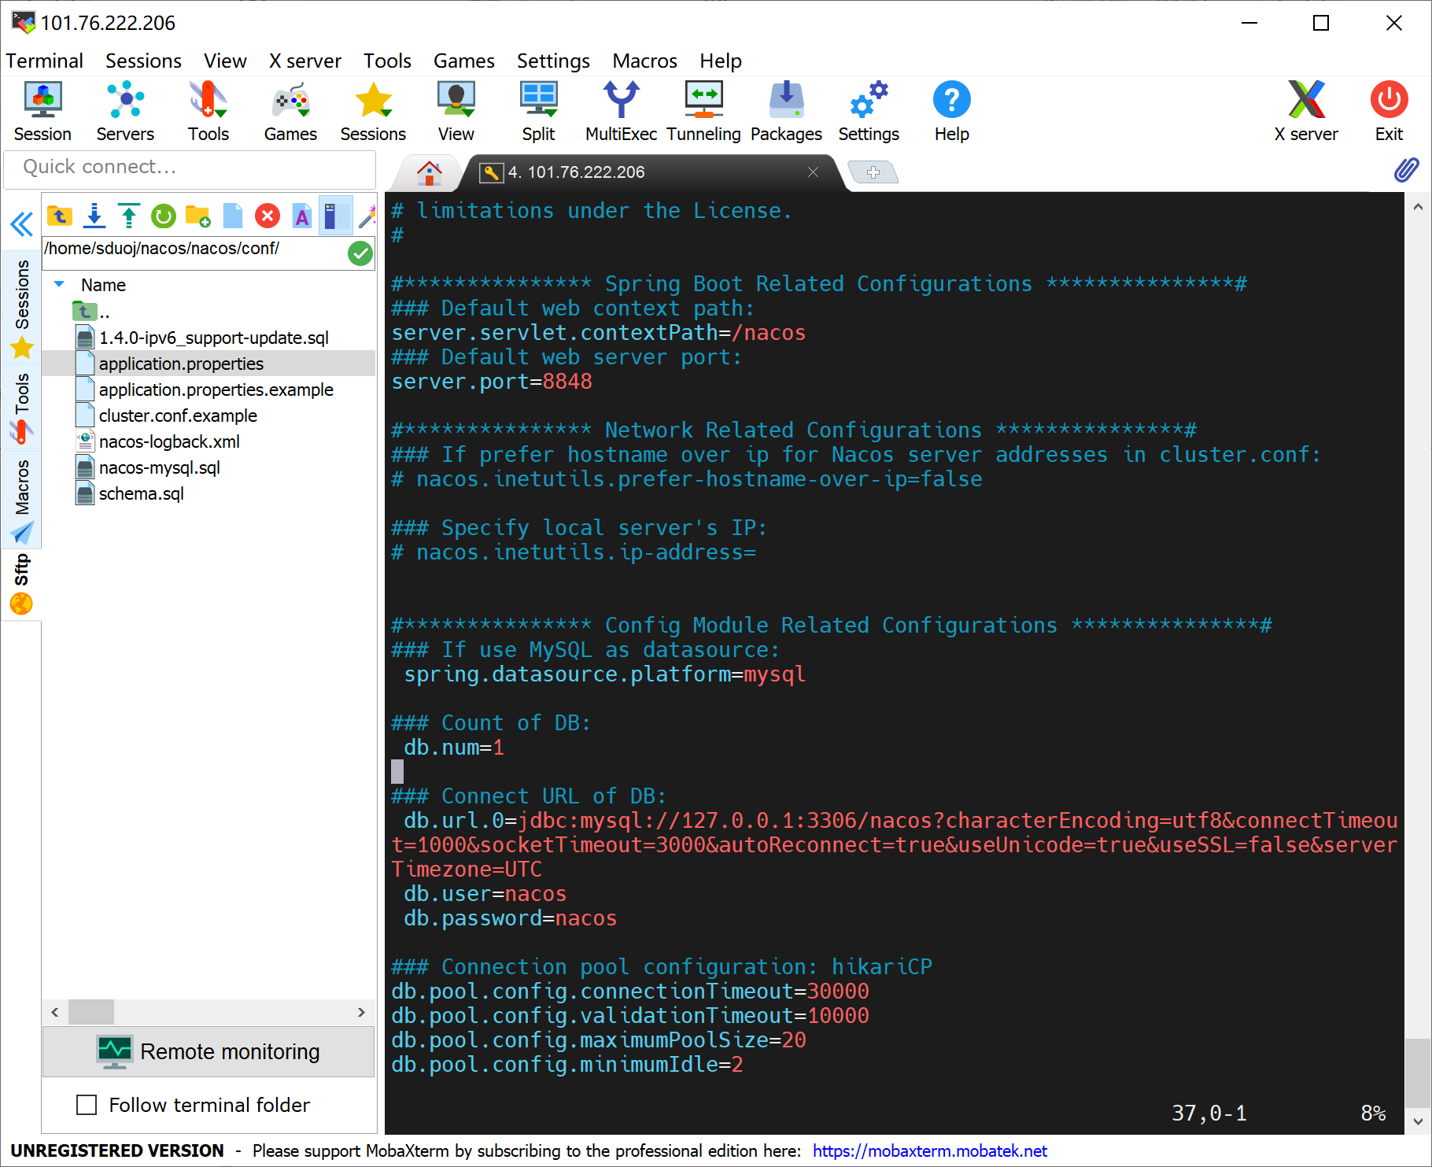The width and height of the screenshot is (1432, 1167).
Task: Enable Follow terminal folder
Action: pyautogui.click(x=87, y=1105)
